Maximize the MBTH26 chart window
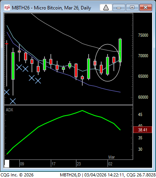 click(132, 7)
